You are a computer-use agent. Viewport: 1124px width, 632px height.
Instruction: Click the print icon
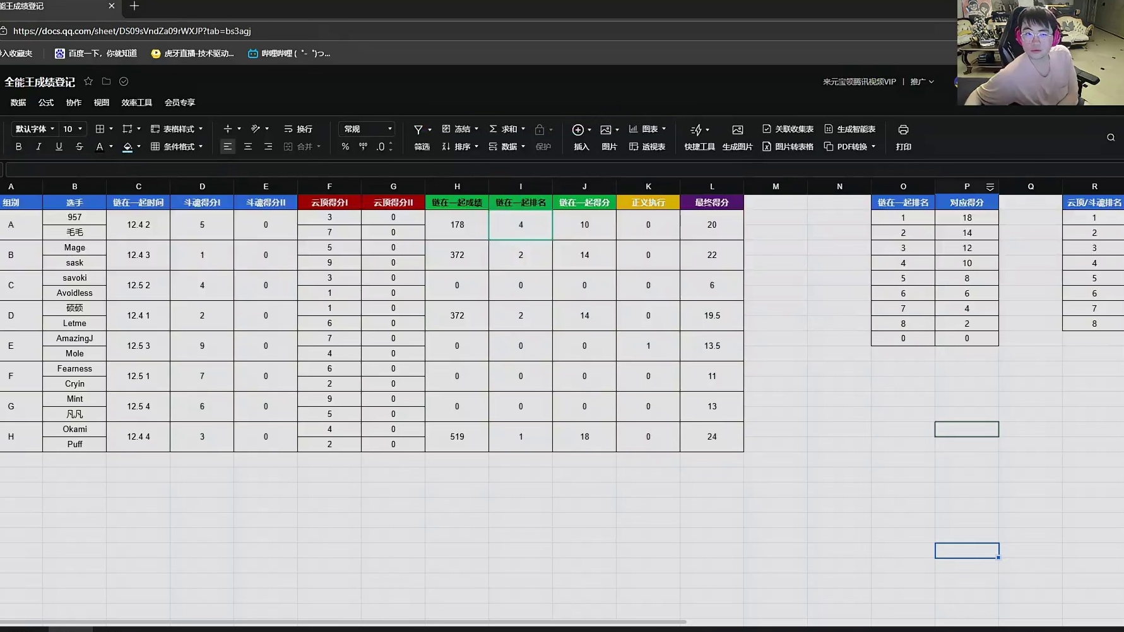(903, 130)
